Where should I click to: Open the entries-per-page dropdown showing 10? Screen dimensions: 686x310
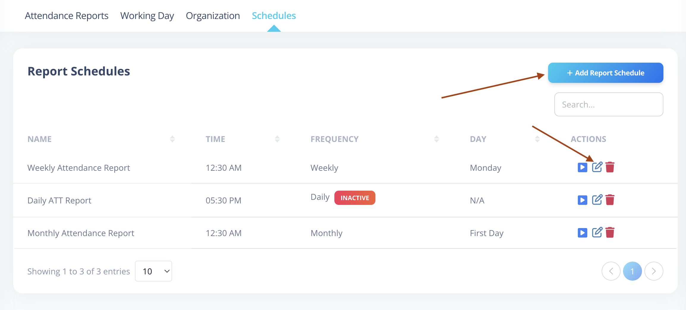click(153, 271)
